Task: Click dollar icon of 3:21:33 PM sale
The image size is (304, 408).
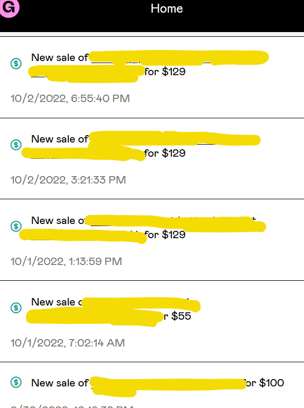Action: 16,145
